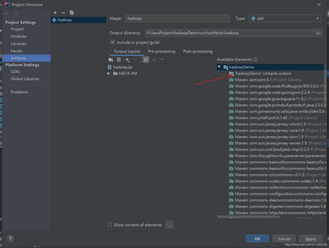Collapse the hadoopDemo module node
The image size is (329, 248).
219,67
